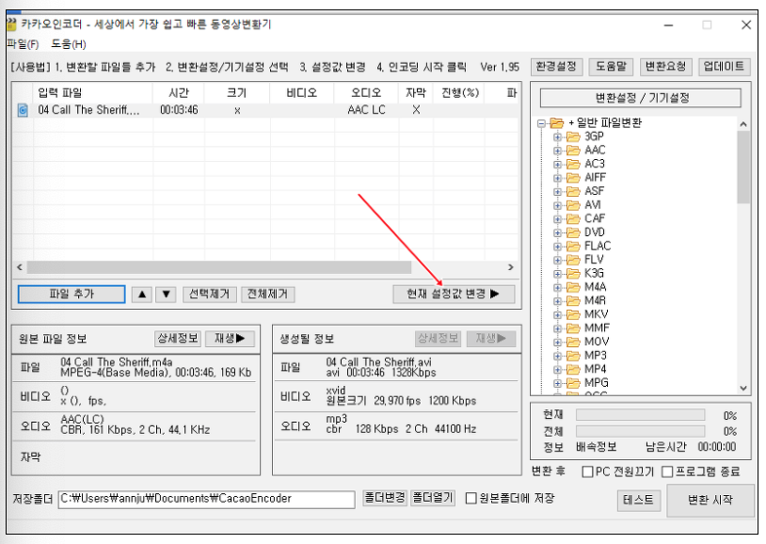This screenshot has width=766, height=544.
Task: Click 전체제거 to remove all files
Action: click(x=267, y=295)
